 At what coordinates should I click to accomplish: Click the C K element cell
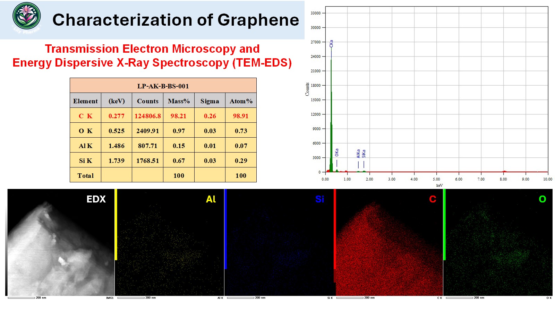[x=85, y=116]
